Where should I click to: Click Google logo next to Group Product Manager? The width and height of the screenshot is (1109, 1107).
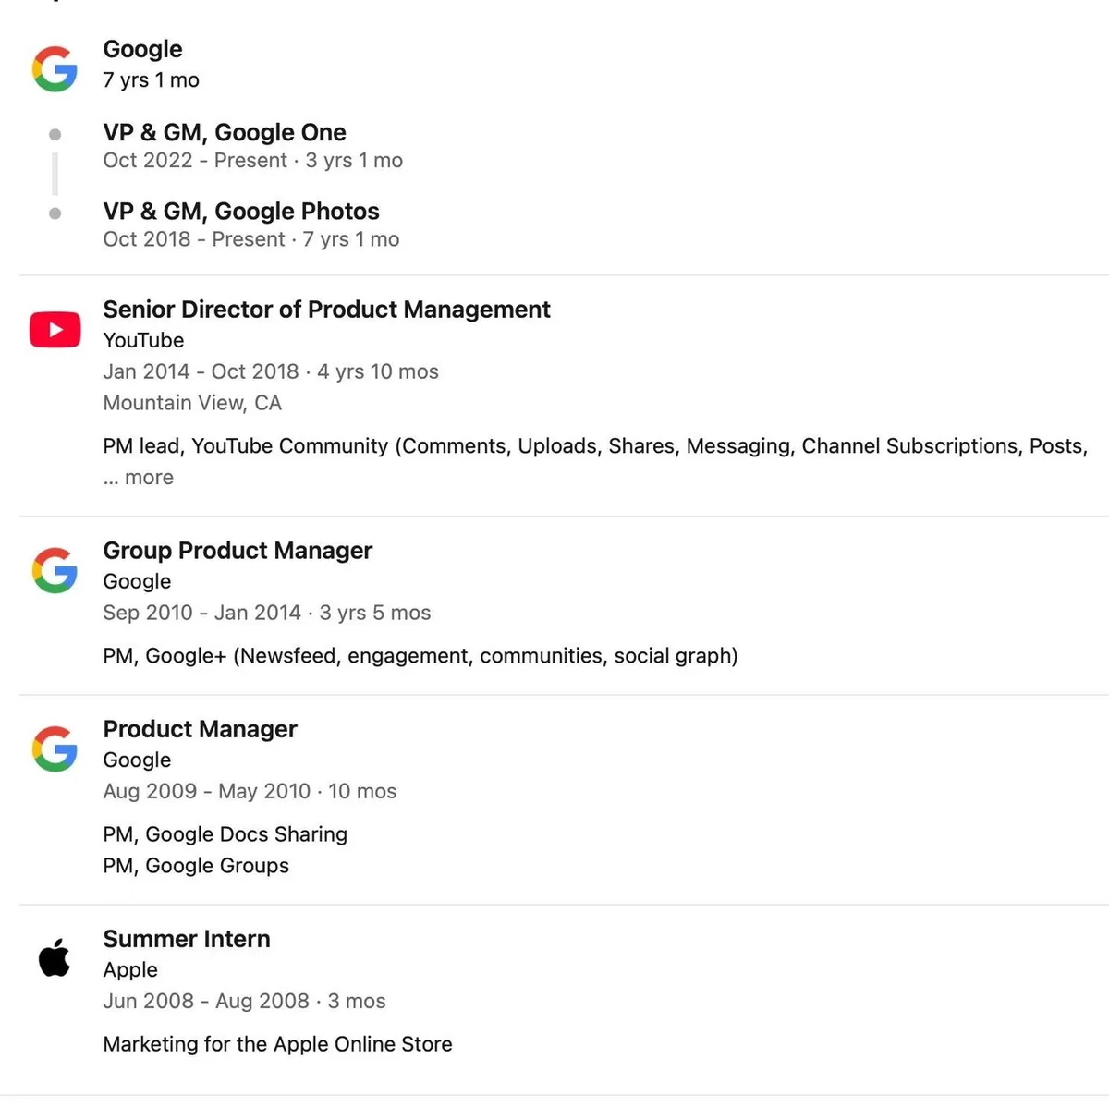coord(55,570)
